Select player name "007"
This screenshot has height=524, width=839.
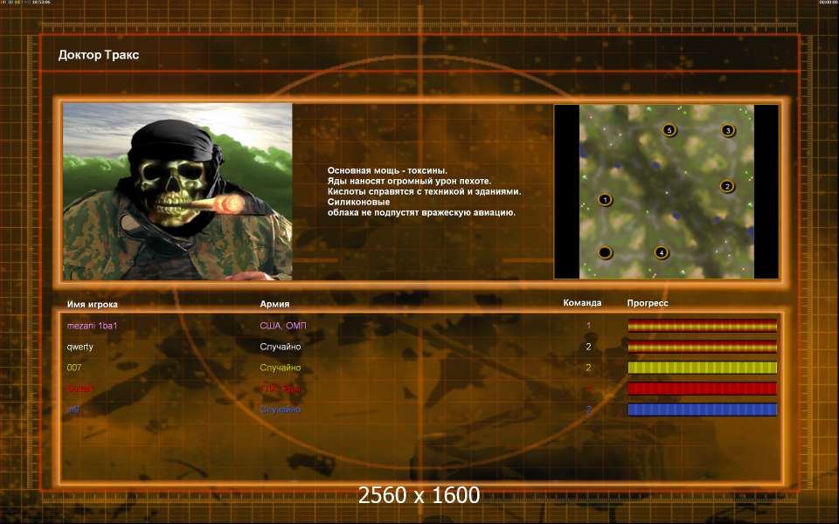coord(73,368)
